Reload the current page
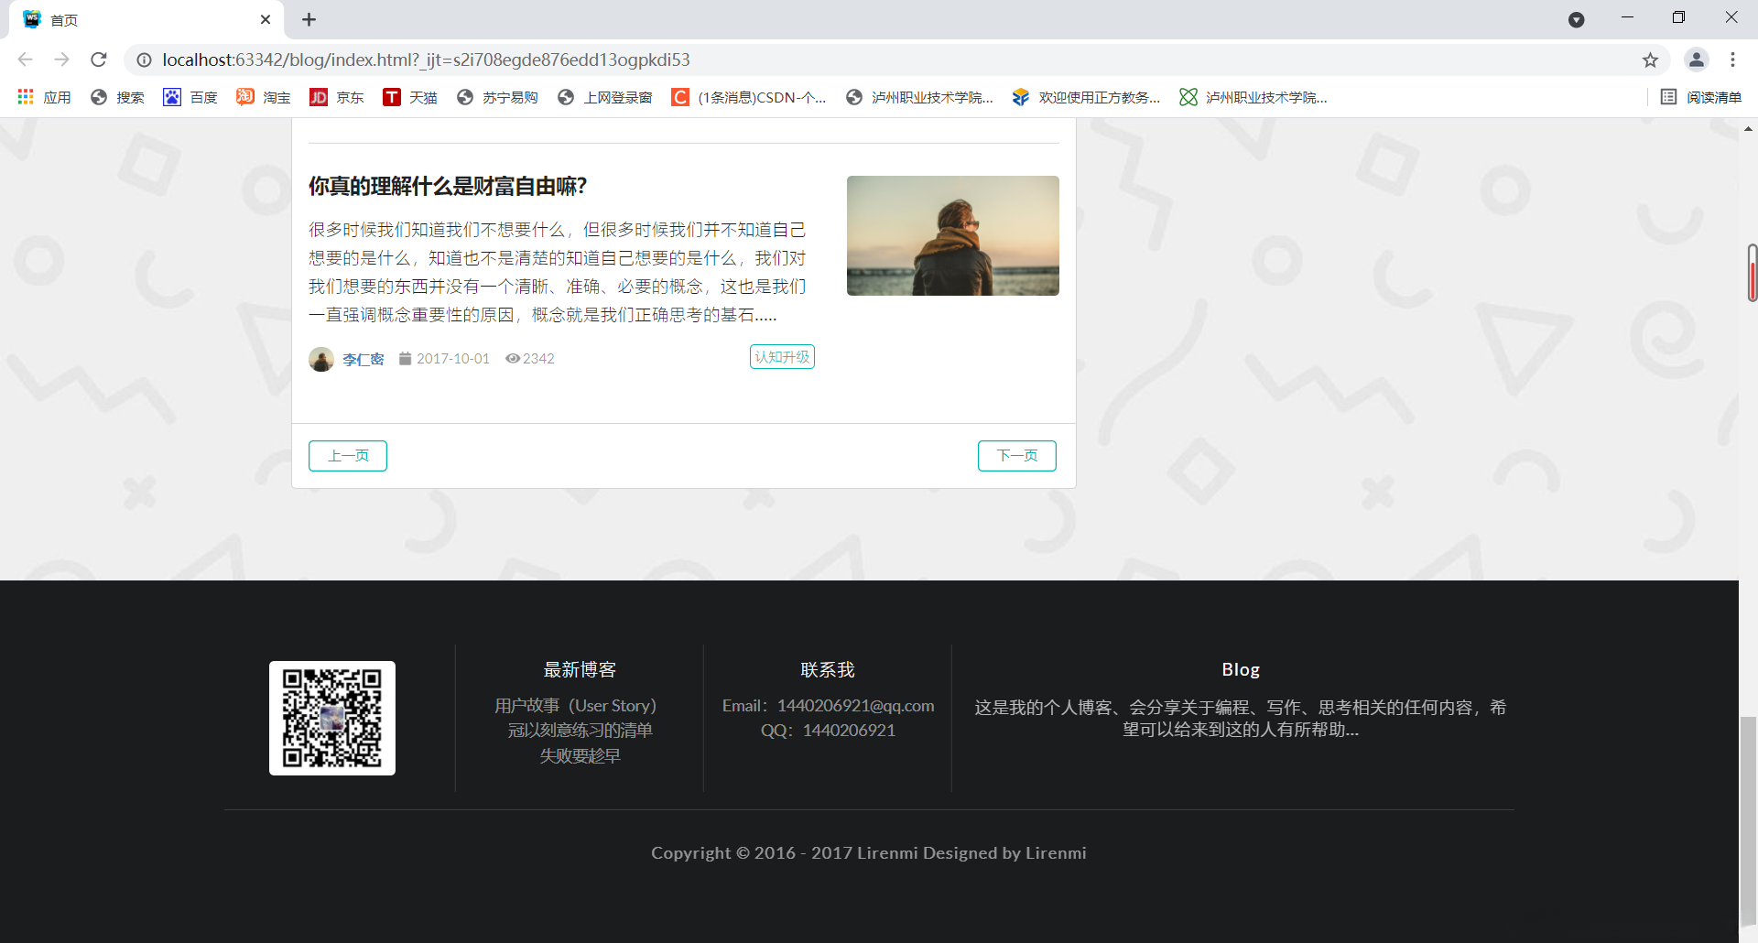 point(98,60)
